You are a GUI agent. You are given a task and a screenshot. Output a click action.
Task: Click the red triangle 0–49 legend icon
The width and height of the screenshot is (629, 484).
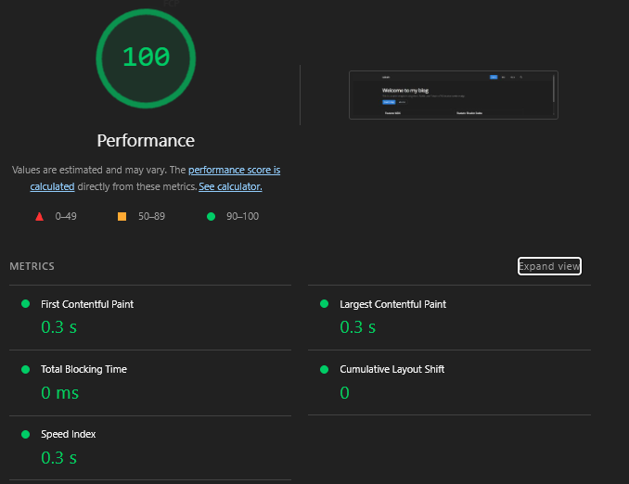pyautogui.click(x=39, y=216)
